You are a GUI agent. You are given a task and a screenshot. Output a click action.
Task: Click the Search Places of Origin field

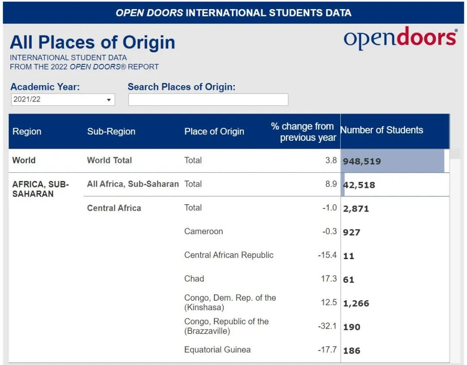208,100
